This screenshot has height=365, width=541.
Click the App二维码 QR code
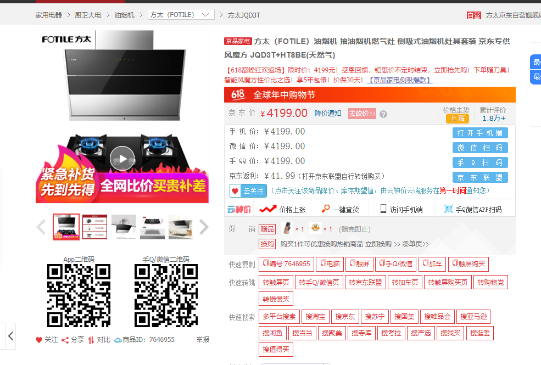pos(79,295)
